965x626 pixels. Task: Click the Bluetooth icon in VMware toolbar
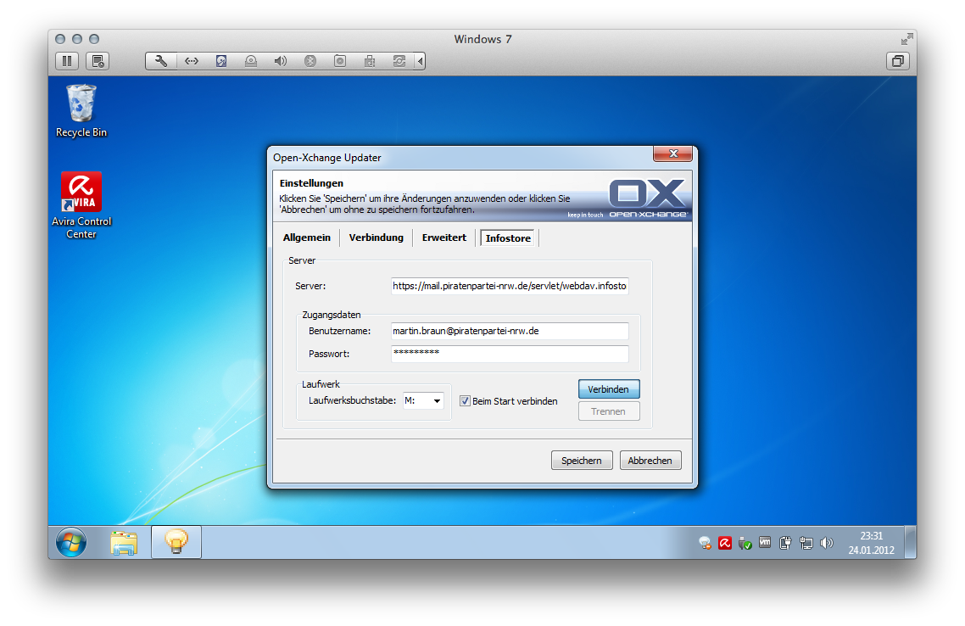click(x=310, y=61)
